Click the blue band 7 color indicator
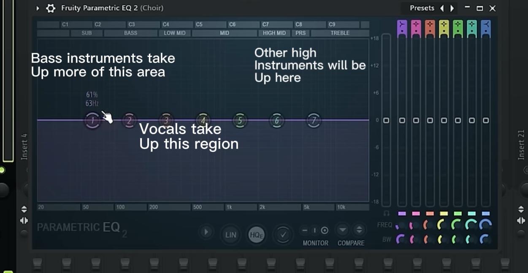528x273 pixels. 486,214
